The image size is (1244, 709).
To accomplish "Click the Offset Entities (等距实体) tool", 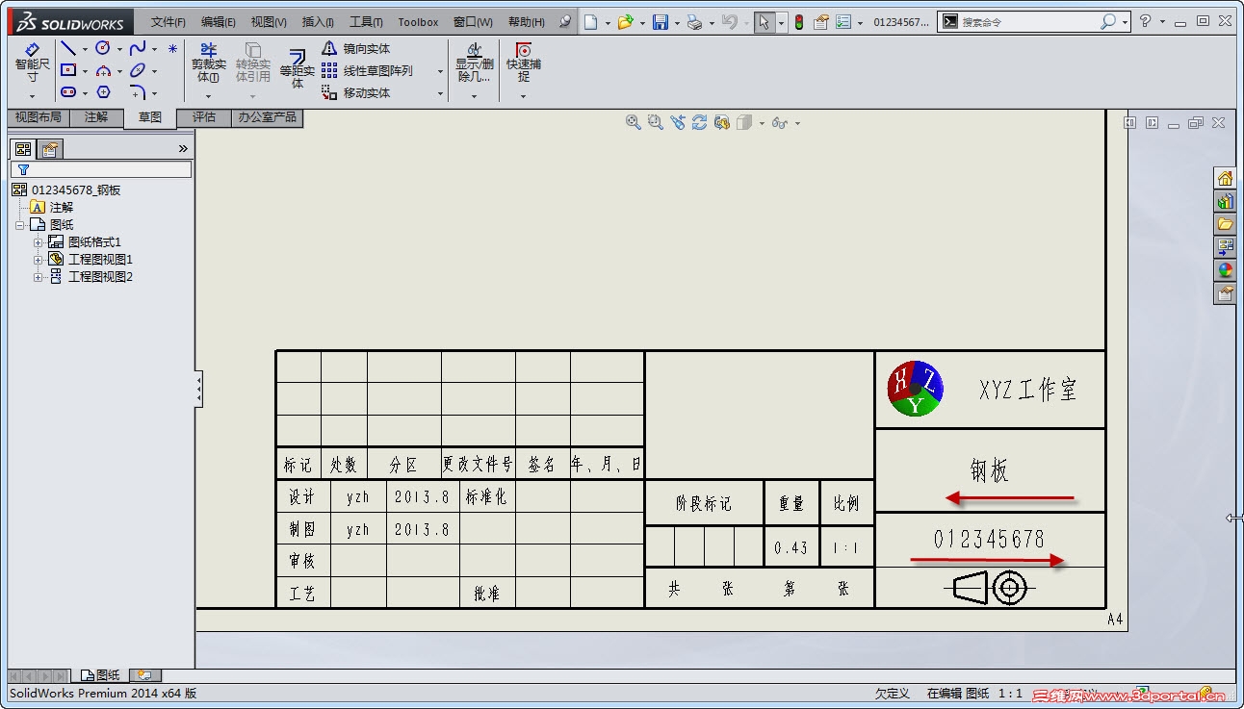I will 298,69.
